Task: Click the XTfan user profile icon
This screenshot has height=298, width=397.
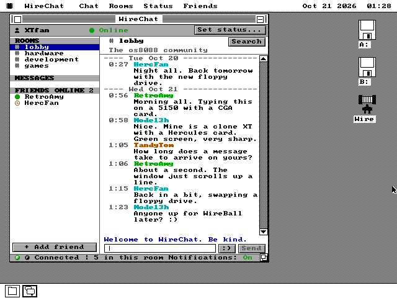Action: tap(17, 30)
